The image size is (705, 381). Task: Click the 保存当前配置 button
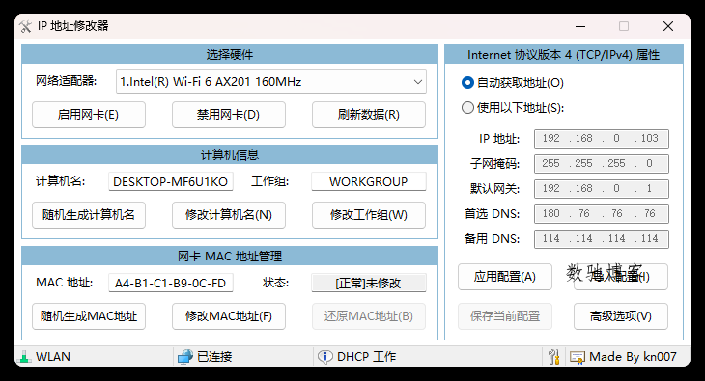coord(505,316)
